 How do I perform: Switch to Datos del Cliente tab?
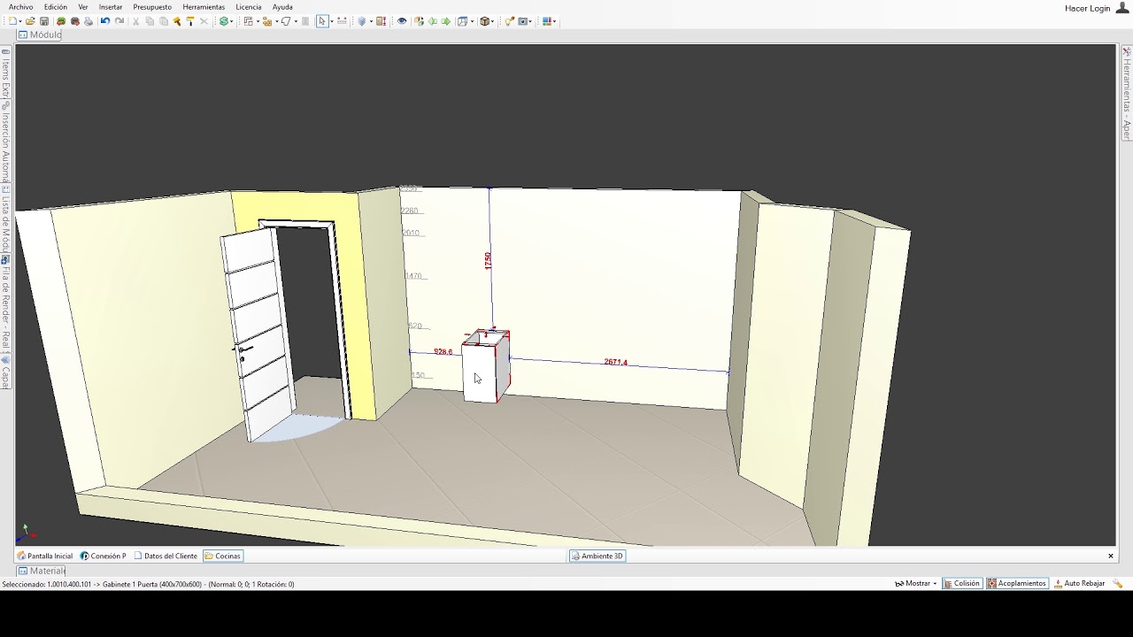(x=166, y=556)
